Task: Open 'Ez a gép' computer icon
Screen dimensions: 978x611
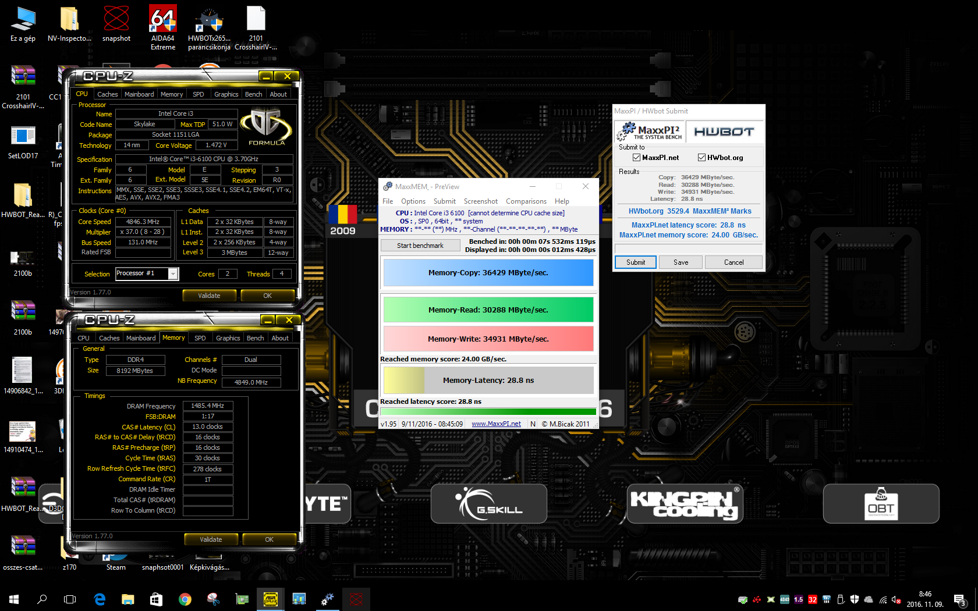Action: click(x=23, y=23)
